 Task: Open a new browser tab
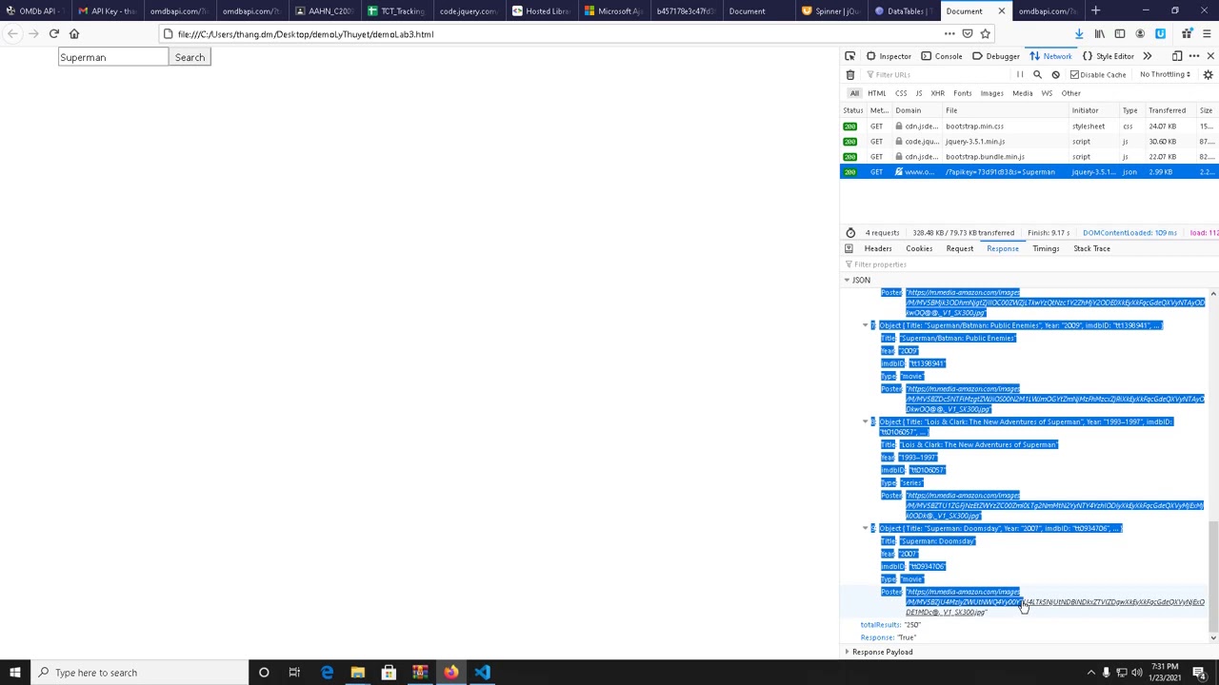[x=1095, y=11]
